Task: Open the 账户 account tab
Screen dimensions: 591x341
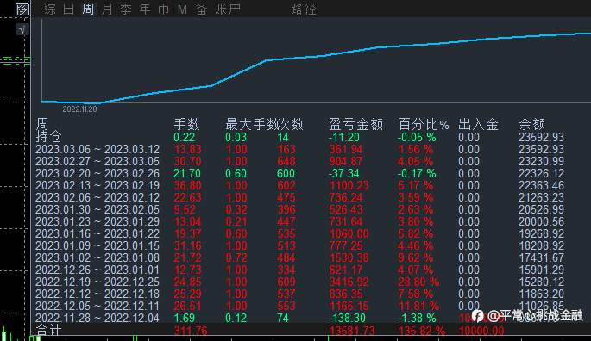Action: tap(228, 9)
